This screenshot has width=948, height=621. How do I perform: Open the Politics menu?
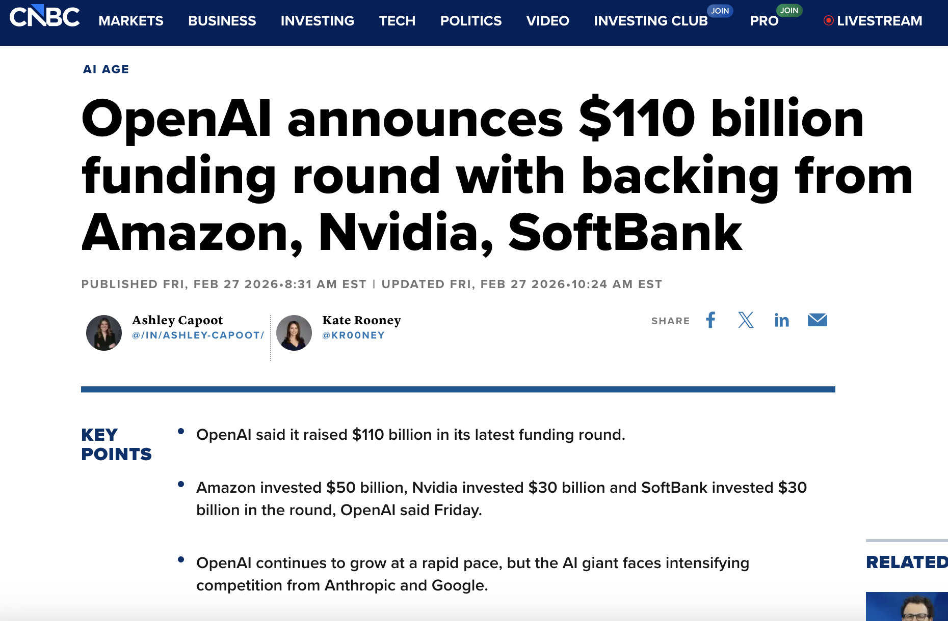[470, 21]
